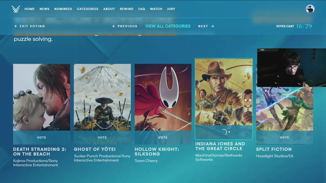Click the DEATH STRANDING 2: ON THE BEACH title
The height and width of the screenshot is (183, 326).
(x=40, y=152)
